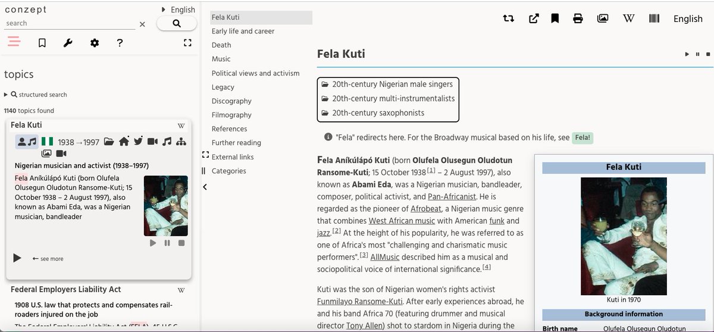
Task: Click the person-and-music musician icon in the card
Action: (27, 142)
